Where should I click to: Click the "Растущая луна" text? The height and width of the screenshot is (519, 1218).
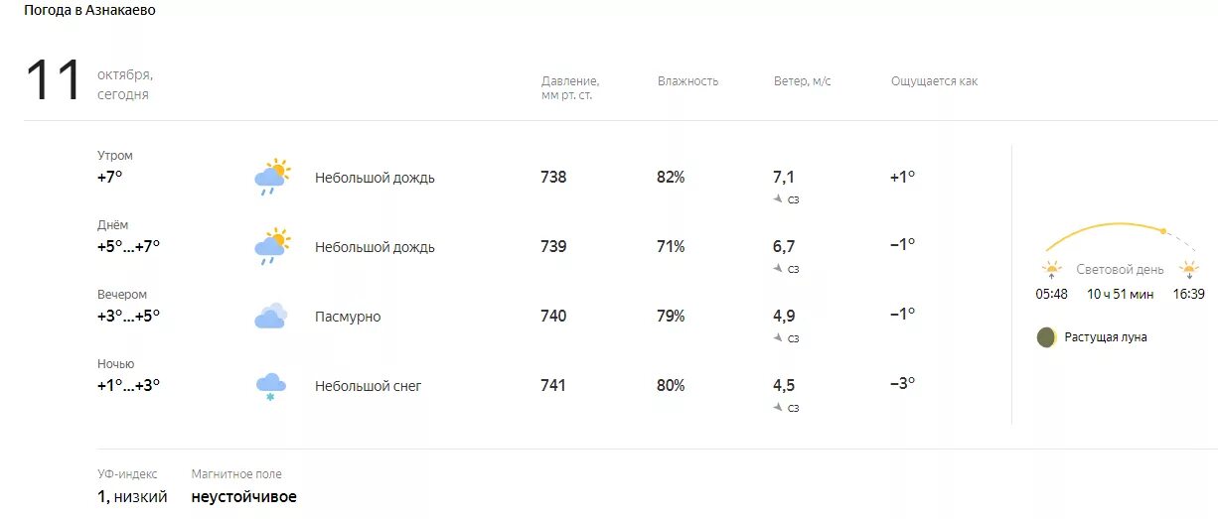point(1106,337)
